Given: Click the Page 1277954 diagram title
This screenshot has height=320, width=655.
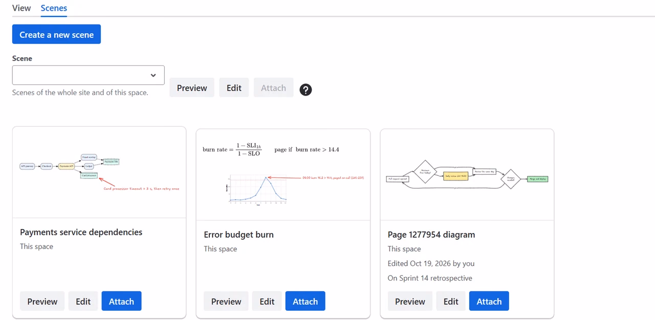Looking at the screenshot, I should point(431,235).
